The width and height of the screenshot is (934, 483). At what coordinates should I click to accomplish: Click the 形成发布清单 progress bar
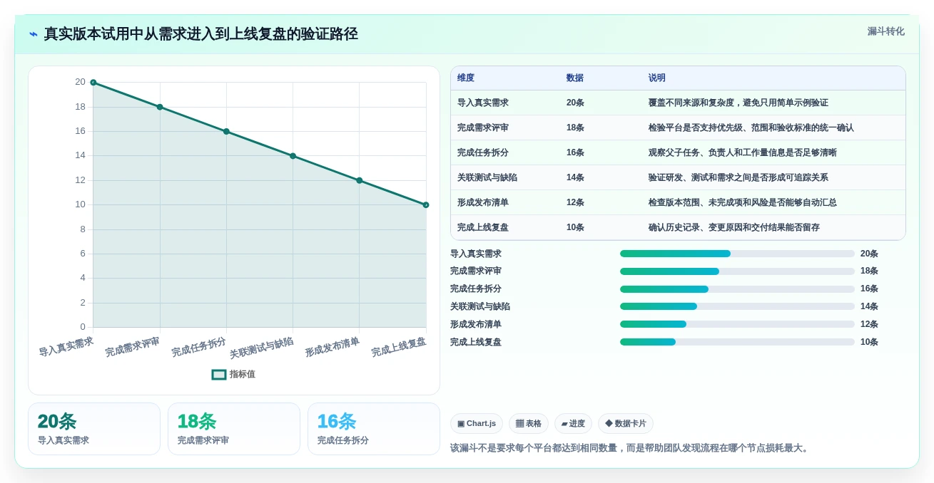coord(737,324)
